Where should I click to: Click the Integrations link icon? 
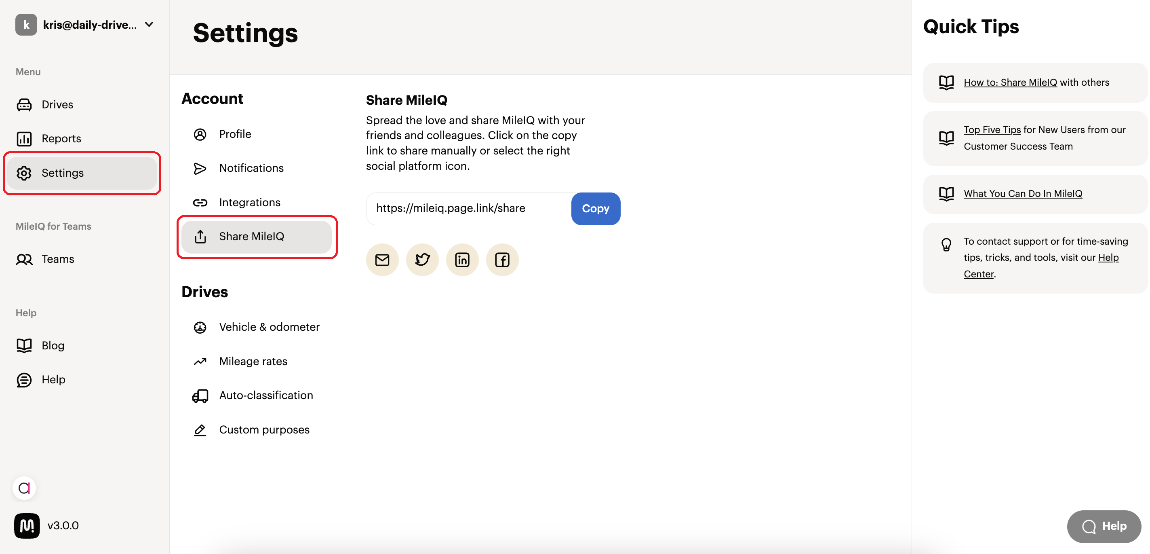(x=200, y=202)
